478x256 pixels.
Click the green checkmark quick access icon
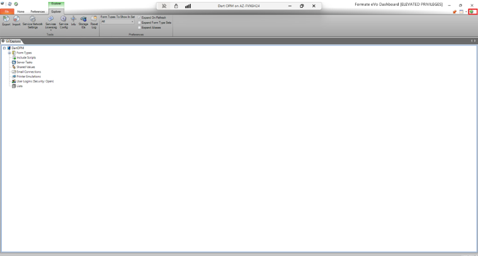[x=16, y=4]
